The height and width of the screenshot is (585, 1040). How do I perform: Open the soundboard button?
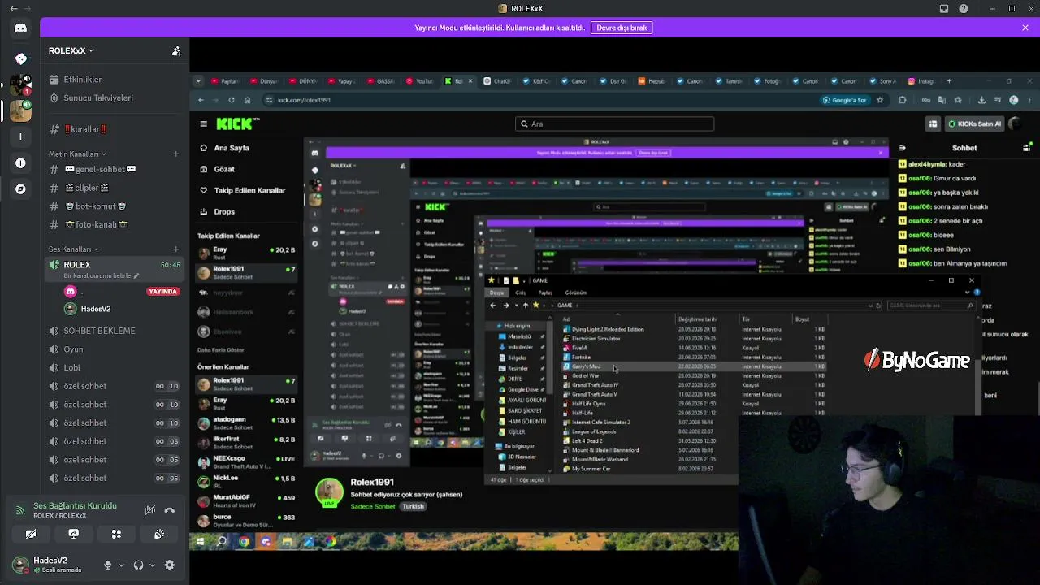tap(159, 534)
